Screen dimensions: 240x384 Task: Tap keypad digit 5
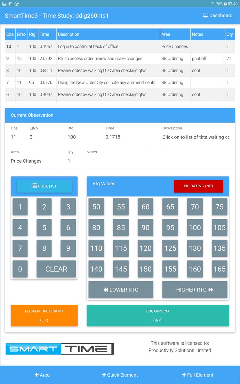pos(44,228)
